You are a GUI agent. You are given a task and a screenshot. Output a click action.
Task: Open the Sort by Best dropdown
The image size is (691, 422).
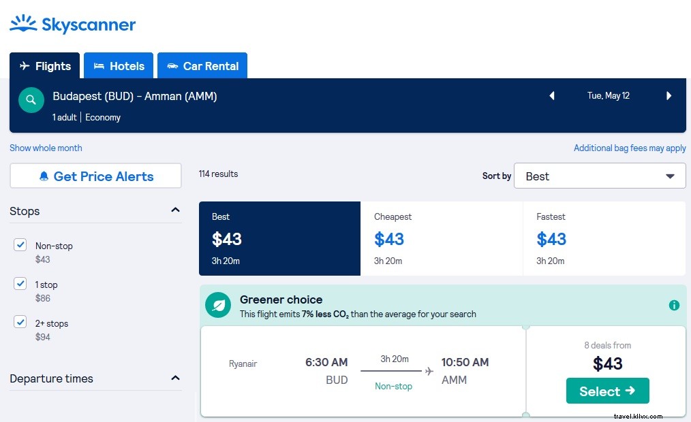coord(599,176)
